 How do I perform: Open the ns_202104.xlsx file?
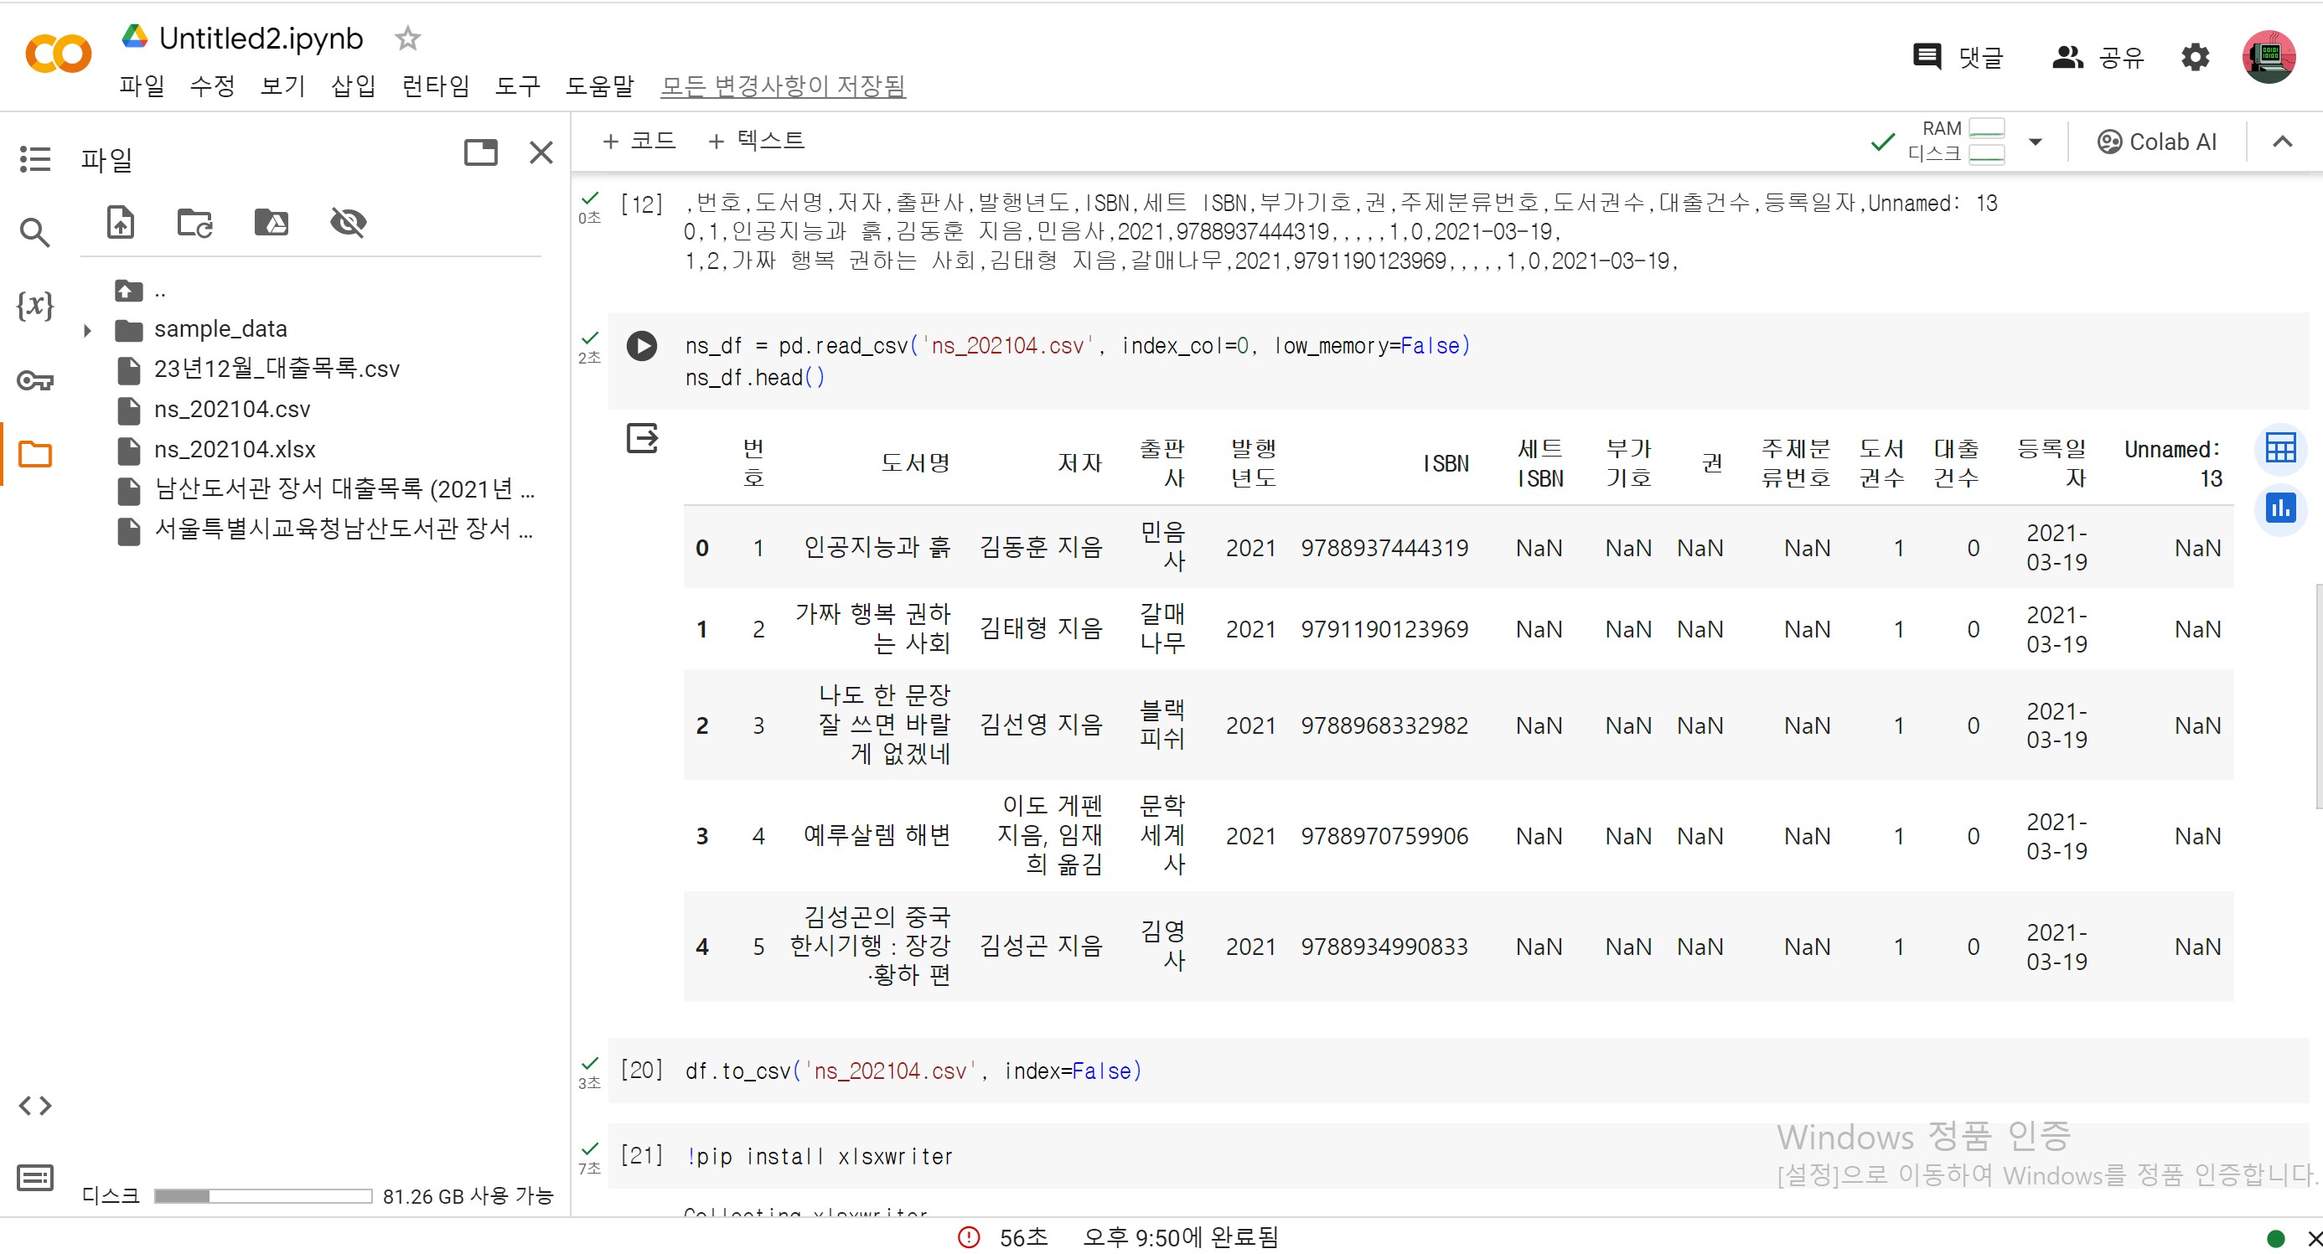(x=235, y=449)
